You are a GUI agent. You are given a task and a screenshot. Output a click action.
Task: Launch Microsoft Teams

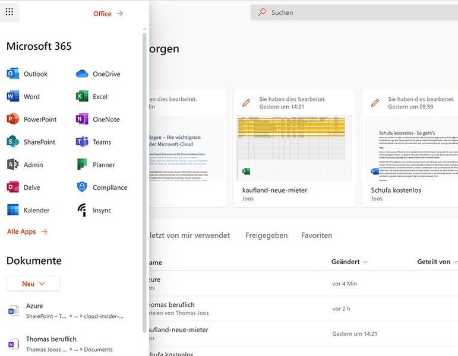[x=93, y=142]
